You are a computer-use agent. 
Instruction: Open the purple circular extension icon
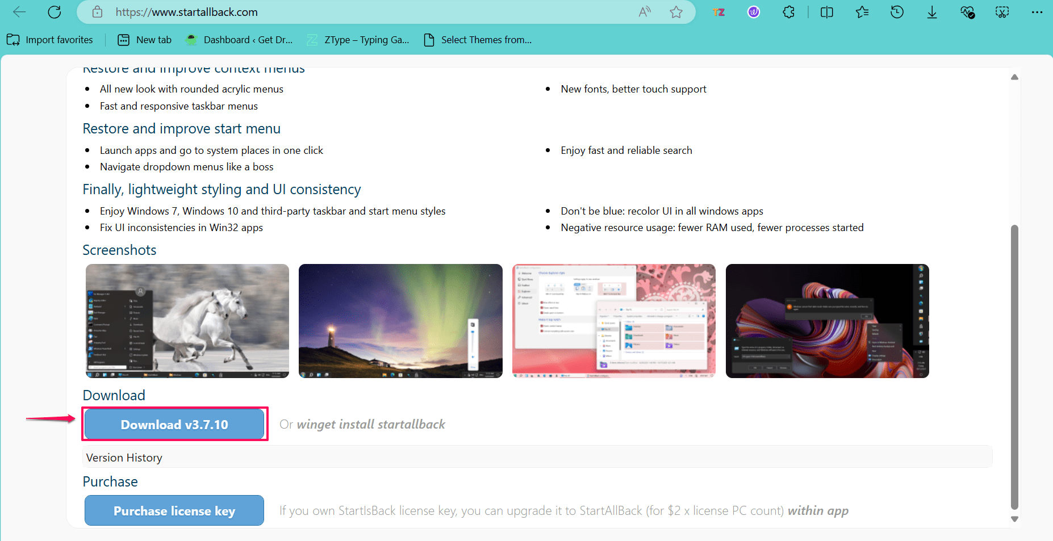pos(754,12)
